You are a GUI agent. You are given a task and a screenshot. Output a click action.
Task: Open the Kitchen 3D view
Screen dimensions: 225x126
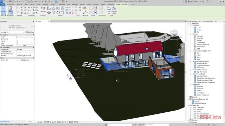click(199, 41)
